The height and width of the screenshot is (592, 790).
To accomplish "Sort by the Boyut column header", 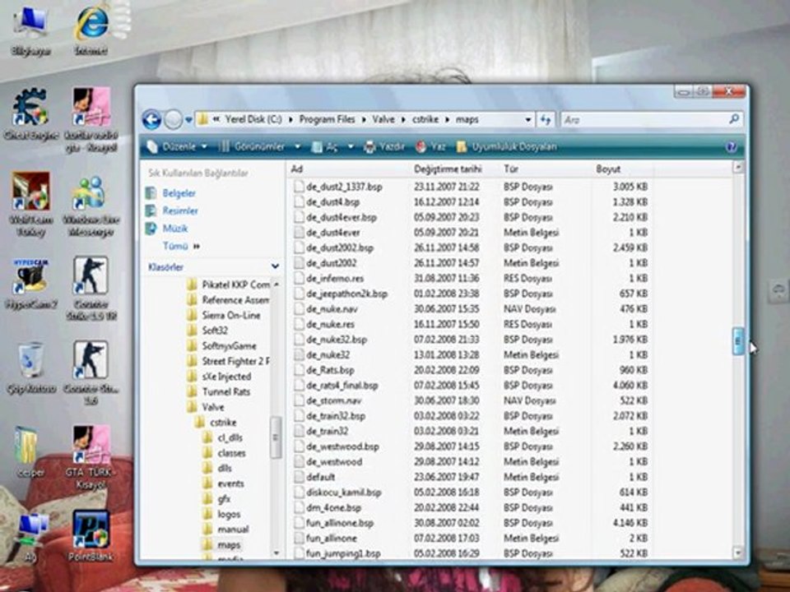I will [x=623, y=169].
